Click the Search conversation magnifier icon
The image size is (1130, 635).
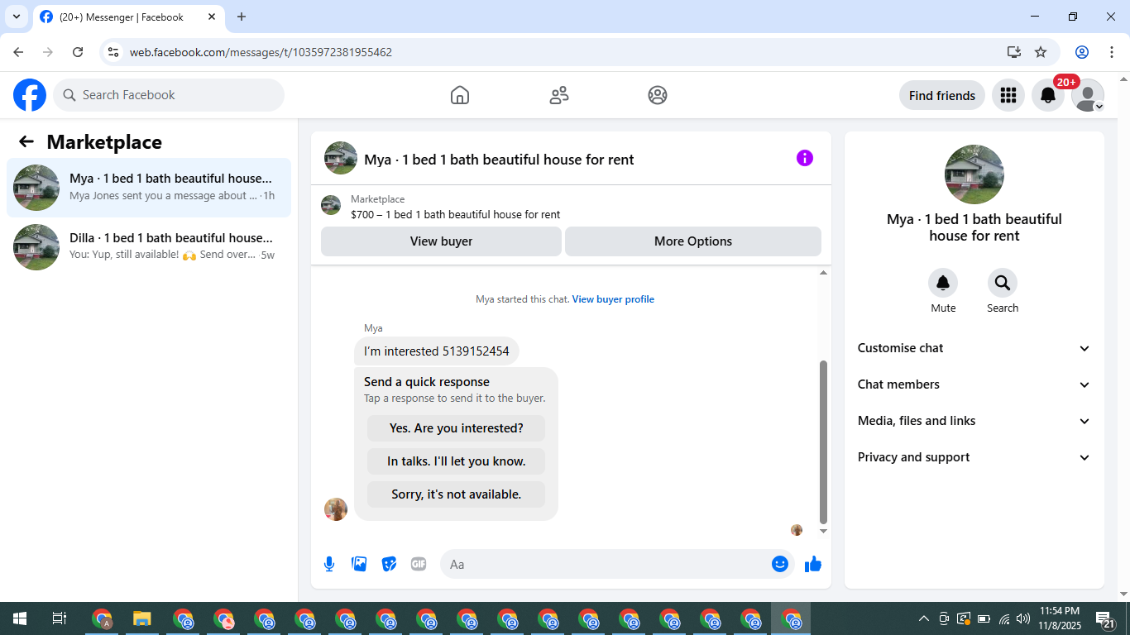[1003, 284]
